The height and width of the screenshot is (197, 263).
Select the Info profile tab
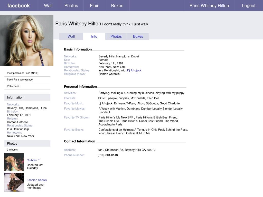click(x=94, y=36)
